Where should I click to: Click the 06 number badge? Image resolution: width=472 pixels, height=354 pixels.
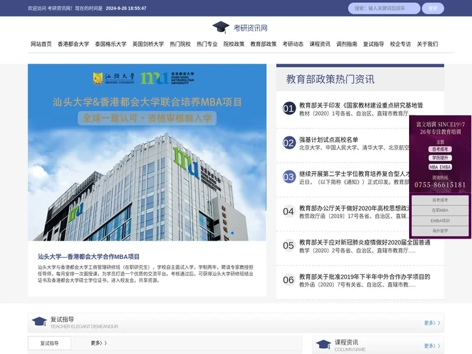[288, 280]
